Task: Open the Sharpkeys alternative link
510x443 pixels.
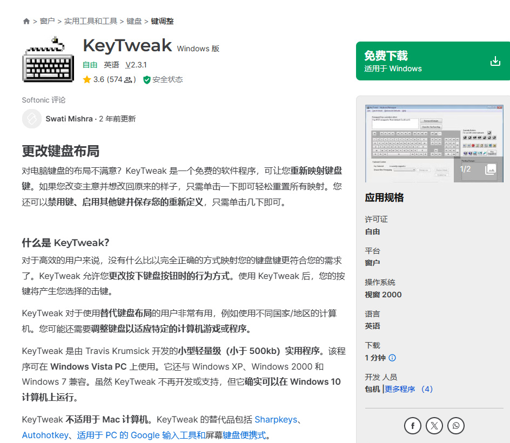Action: pos(276,420)
